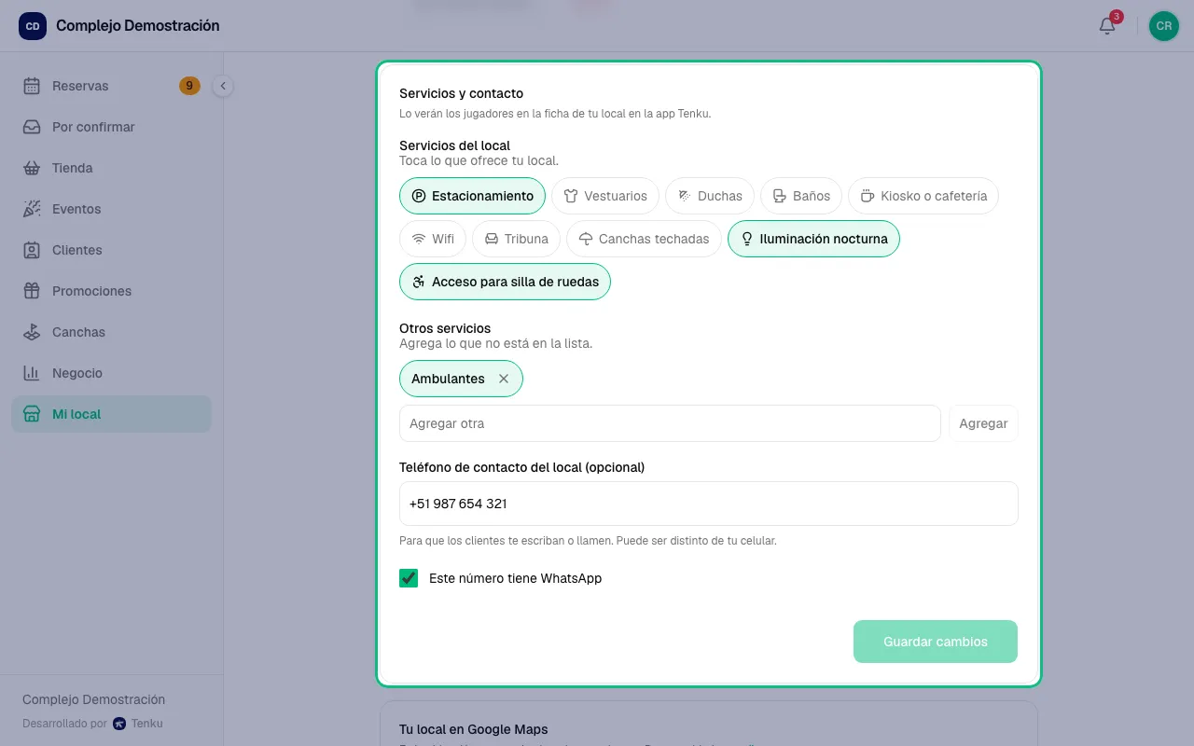Viewport: 1194px width, 746px height.
Task: Disable the Iluminación nocturna chip
Action: tap(813, 239)
